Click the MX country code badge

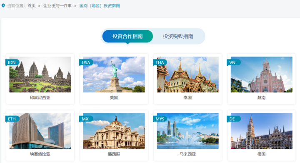point(86,119)
